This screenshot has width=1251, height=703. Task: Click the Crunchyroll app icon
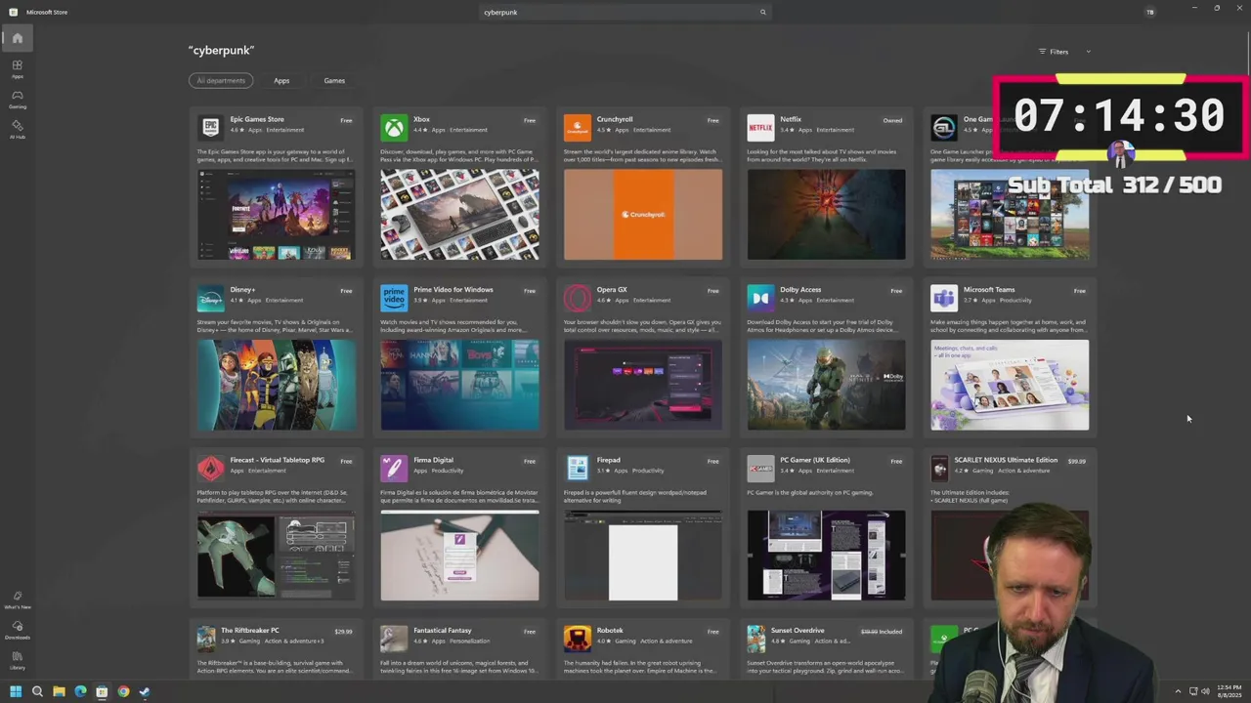tap(577, 127)
